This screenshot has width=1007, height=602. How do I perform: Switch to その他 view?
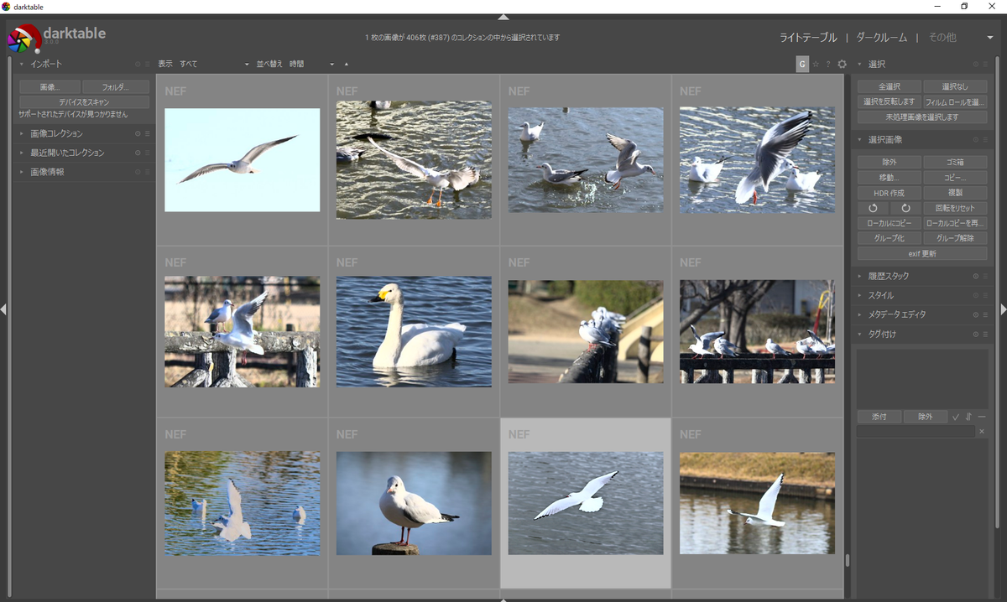942,37
